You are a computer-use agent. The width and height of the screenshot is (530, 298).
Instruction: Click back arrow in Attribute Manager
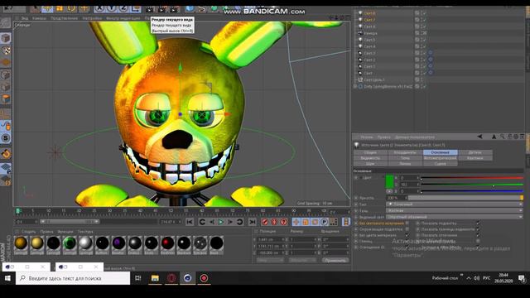click(479, 137)
